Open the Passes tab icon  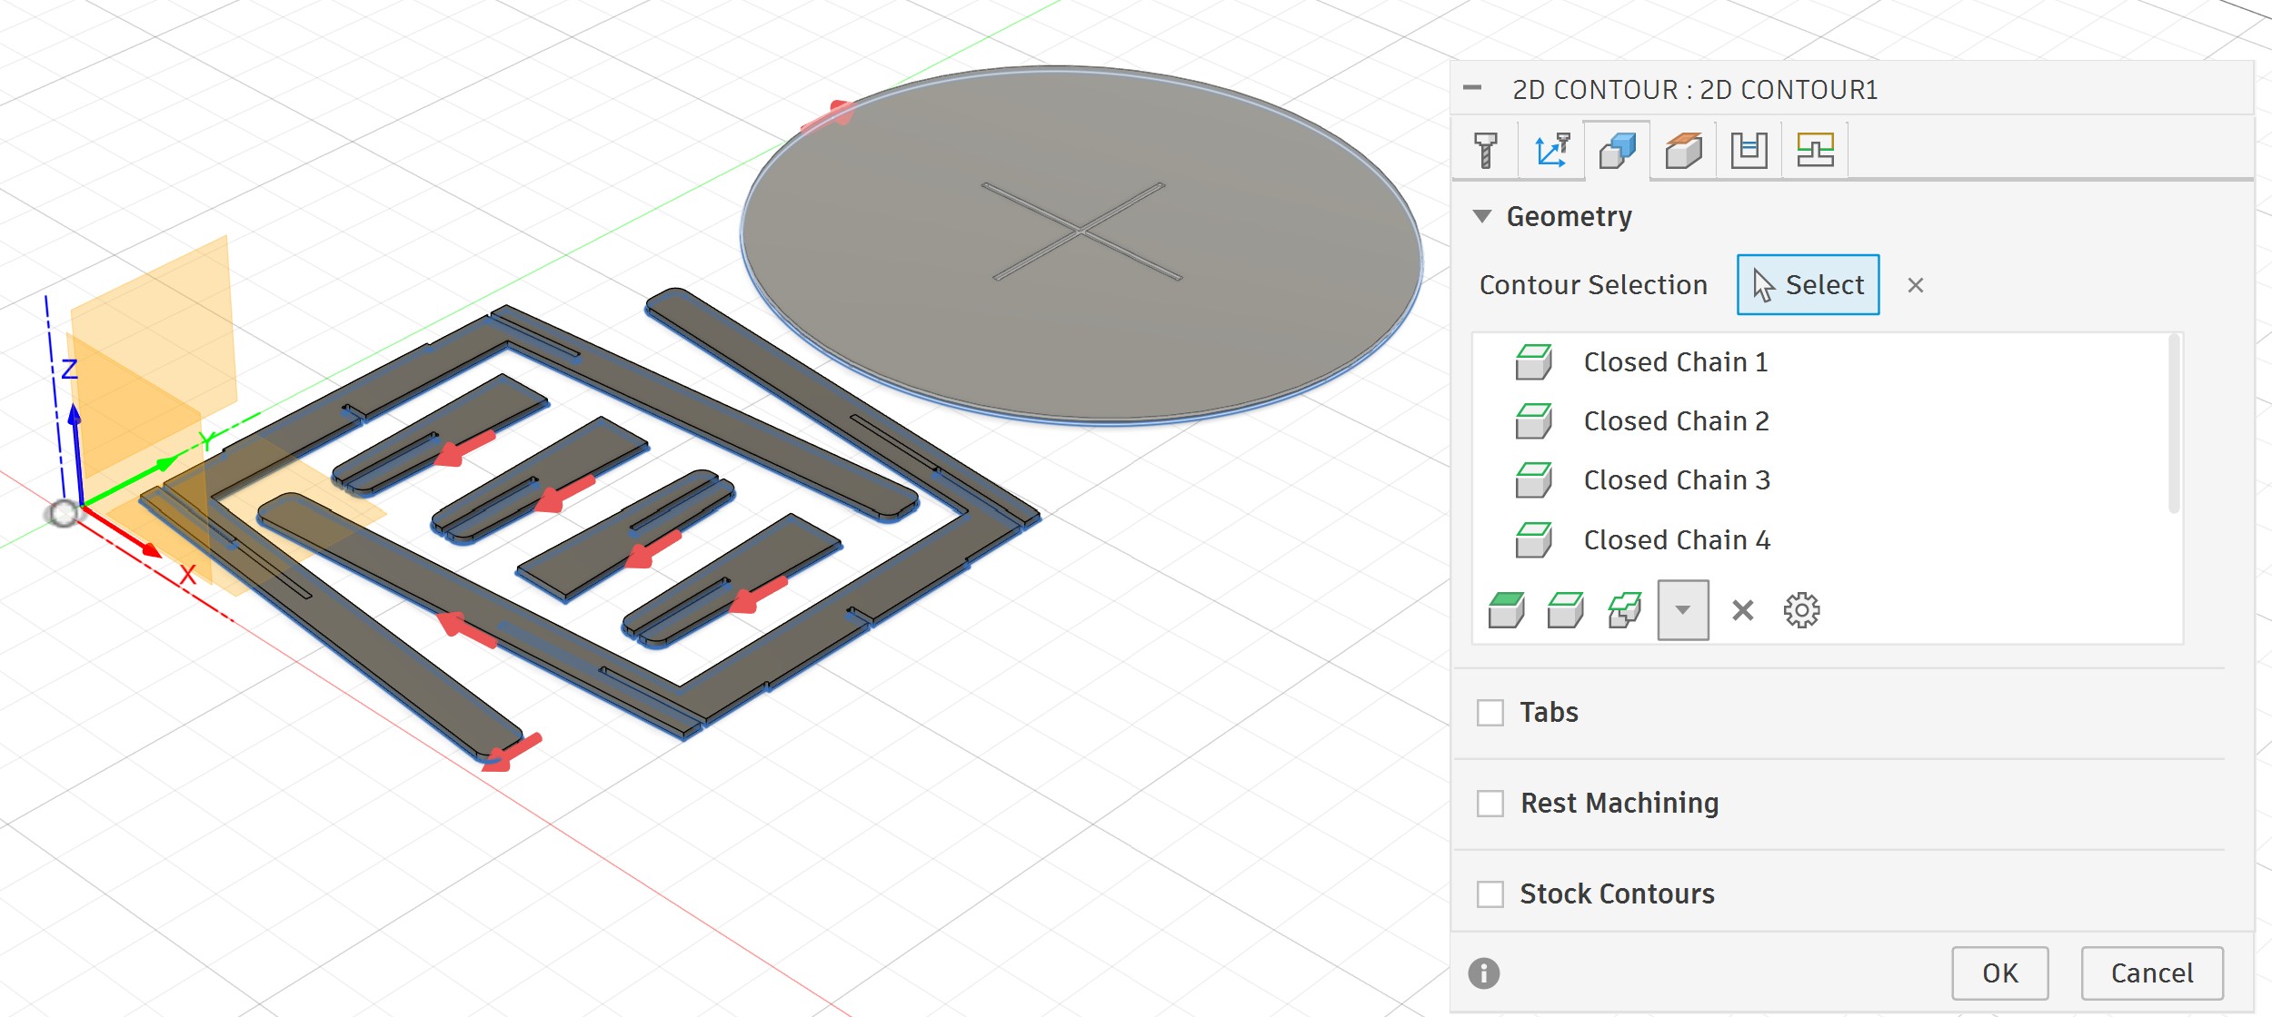(1749, 151)
